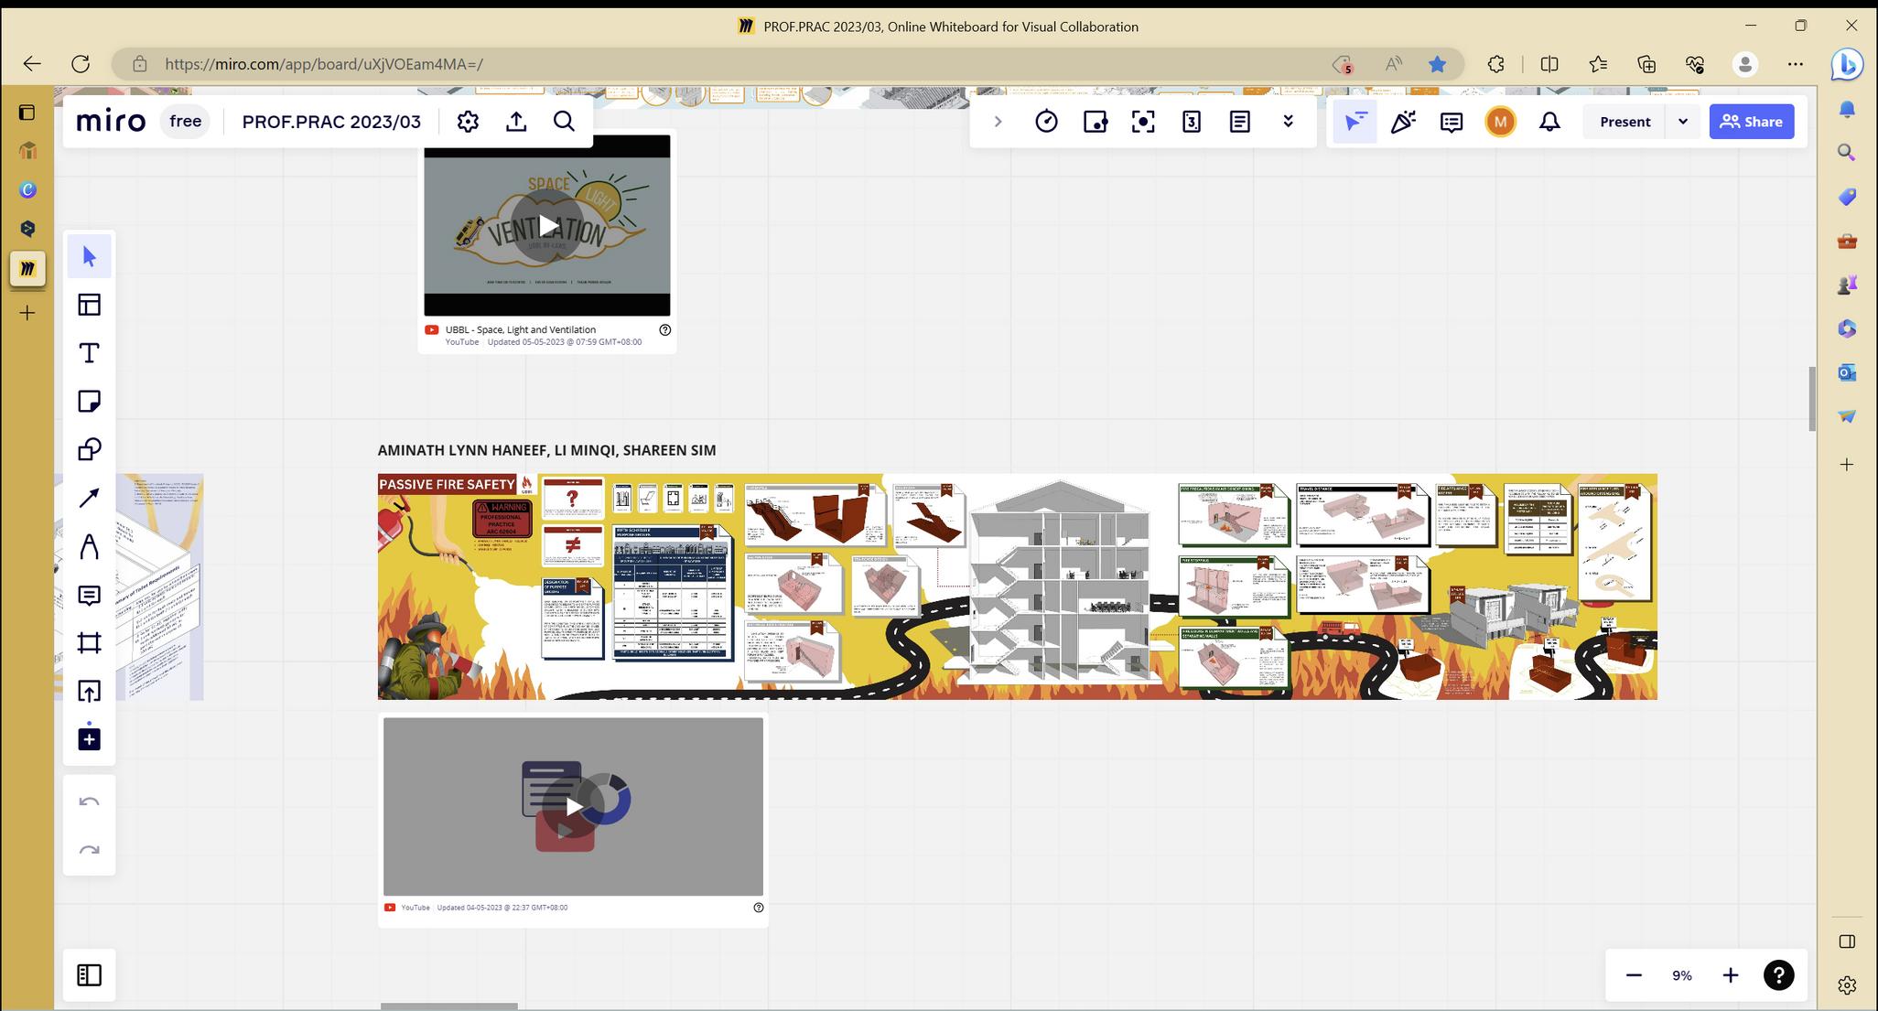Screen dimensions: 1878x1011
Task: Select the Frame tool
Action: click(x=89, y=643)
